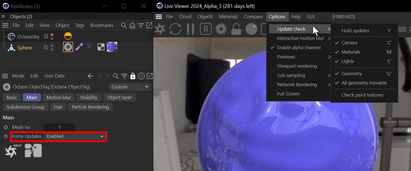Open the Force Updates dropdown

75,136
